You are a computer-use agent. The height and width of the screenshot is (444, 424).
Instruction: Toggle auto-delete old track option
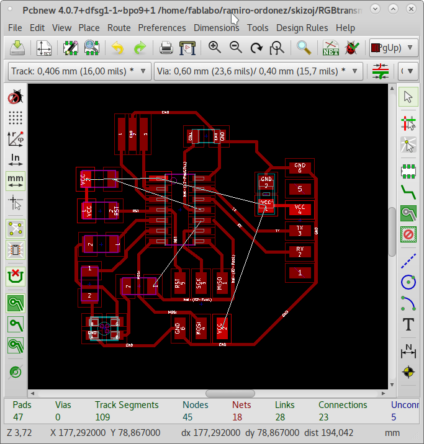[x=16, y=277]
